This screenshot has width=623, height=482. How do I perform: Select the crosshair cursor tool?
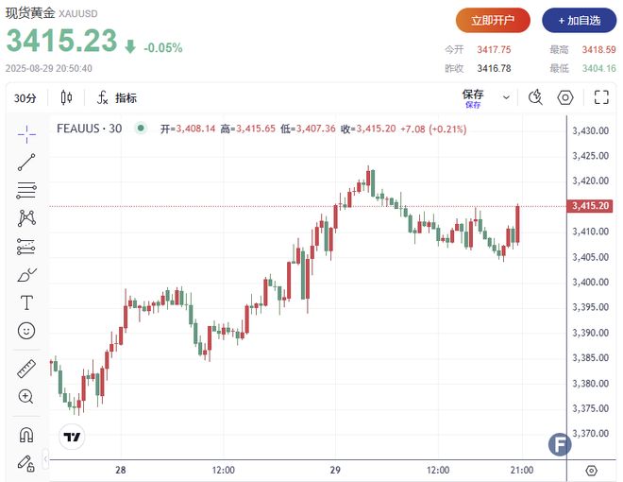click(x=26, y=132)
